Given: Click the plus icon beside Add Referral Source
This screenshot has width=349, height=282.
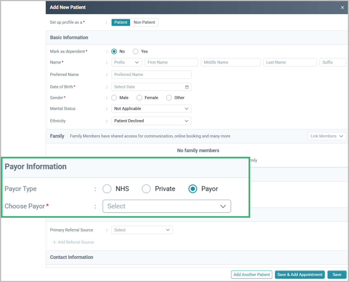Looking at the screenshot, I should 54,242.
